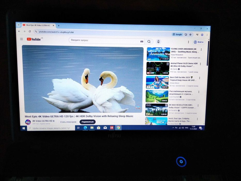
Task: Open the Windows Start button
Action: pos(24,128)
